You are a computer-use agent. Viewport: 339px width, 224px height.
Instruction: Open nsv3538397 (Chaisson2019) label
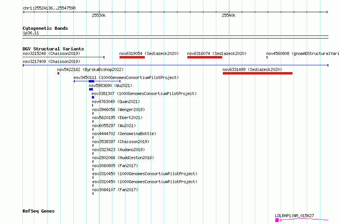pyautogui.click(x=121, y=142)
